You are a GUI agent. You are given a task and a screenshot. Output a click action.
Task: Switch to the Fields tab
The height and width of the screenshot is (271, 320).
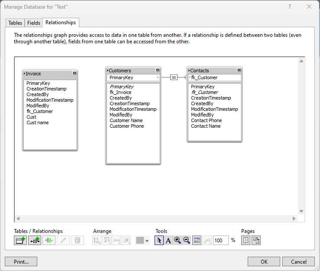34,23
